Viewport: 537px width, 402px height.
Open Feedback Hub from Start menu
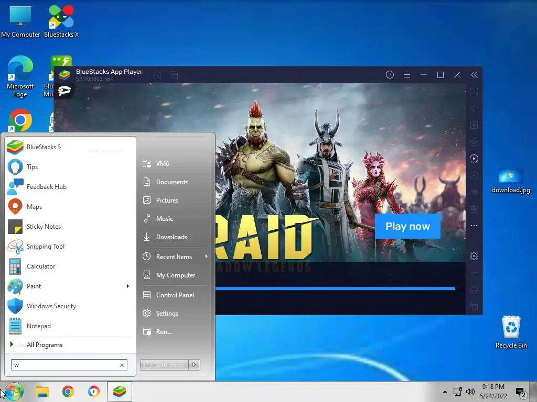tap(70, 187)
